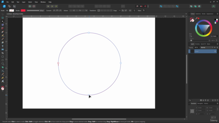Select the Colour Picker tool in the toolbox
The width and height of the screenshot is (219, 123).
(x=2, y=74)
